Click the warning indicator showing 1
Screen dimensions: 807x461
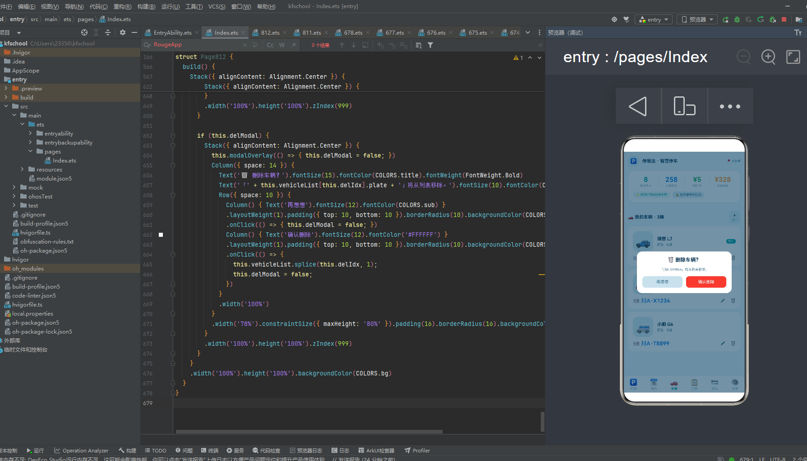tap(518, 58)
